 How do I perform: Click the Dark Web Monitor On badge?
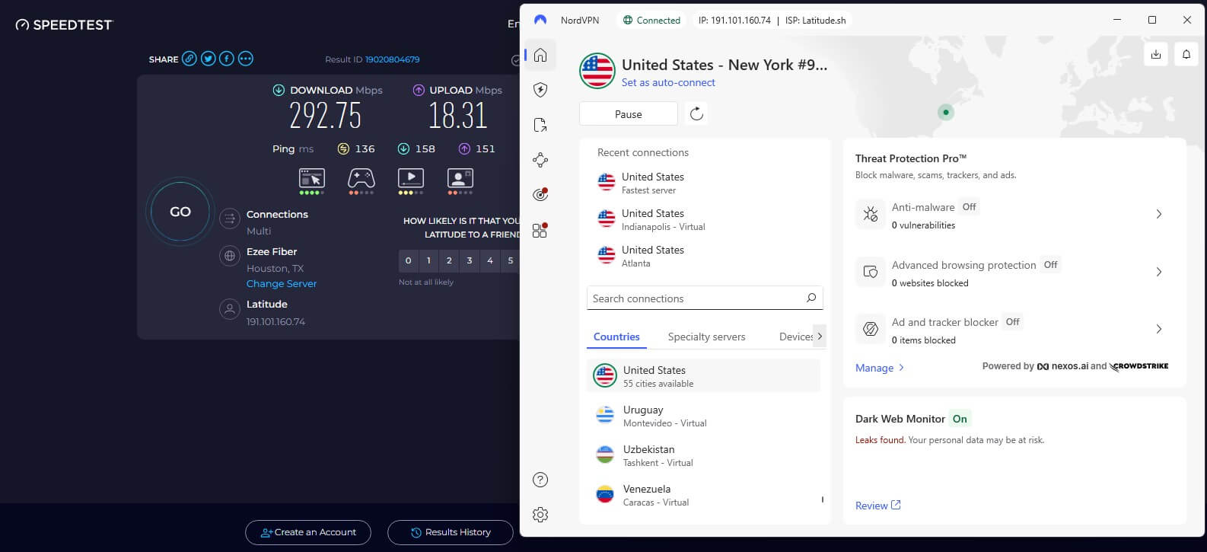(960, 419)
